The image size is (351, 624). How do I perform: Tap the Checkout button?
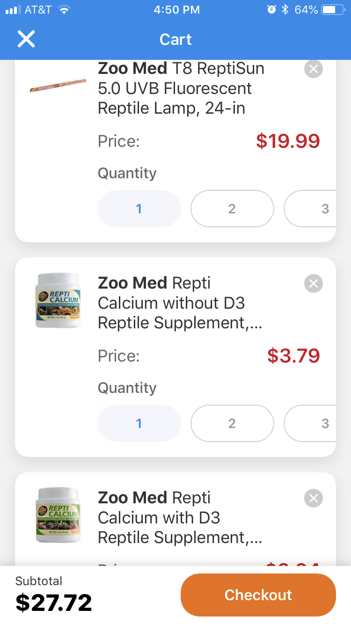(x=258, y=595)
